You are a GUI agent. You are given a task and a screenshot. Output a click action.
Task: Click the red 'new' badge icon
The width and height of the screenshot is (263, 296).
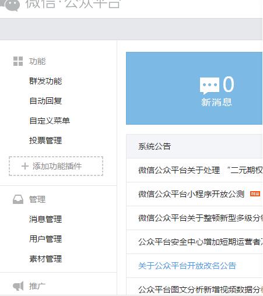coord(255,193)
